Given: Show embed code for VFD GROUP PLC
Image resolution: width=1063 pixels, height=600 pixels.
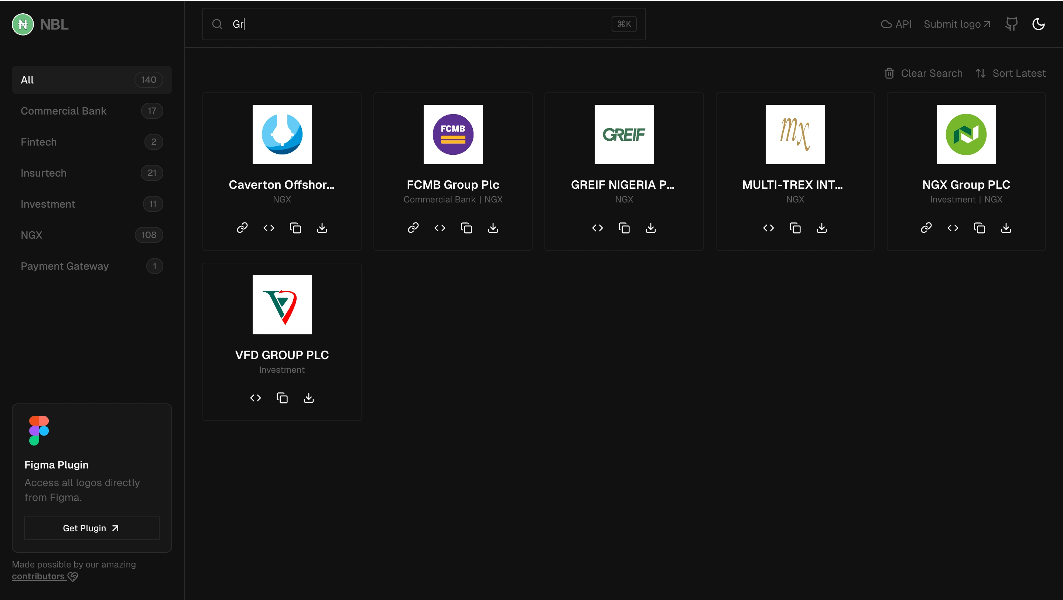Looking at the screenshot, I should click(256, 398).
